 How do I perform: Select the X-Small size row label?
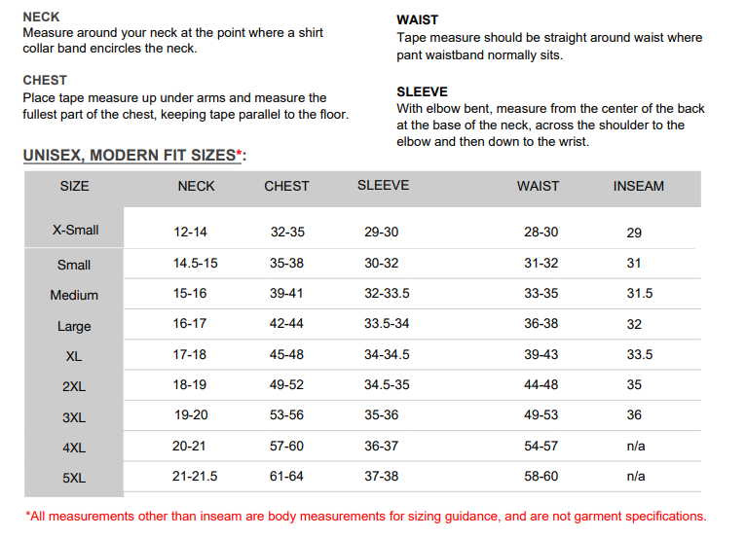pyautogui.click(x=75, y=231)
